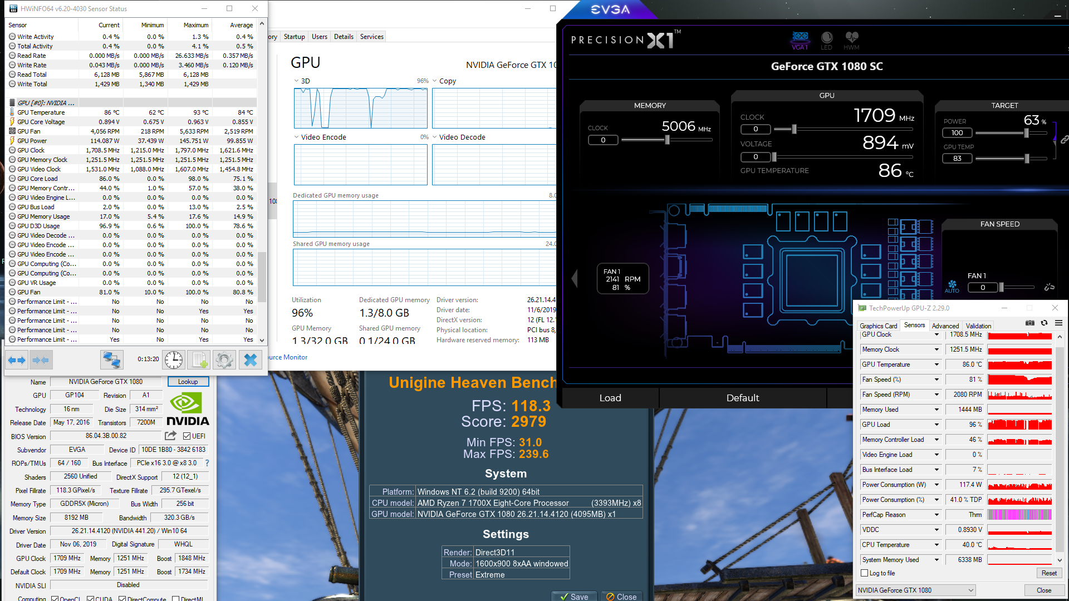Click Load button in Precision X1
This screenshot has height=601, width=1069.
click(x=610, y=398)
